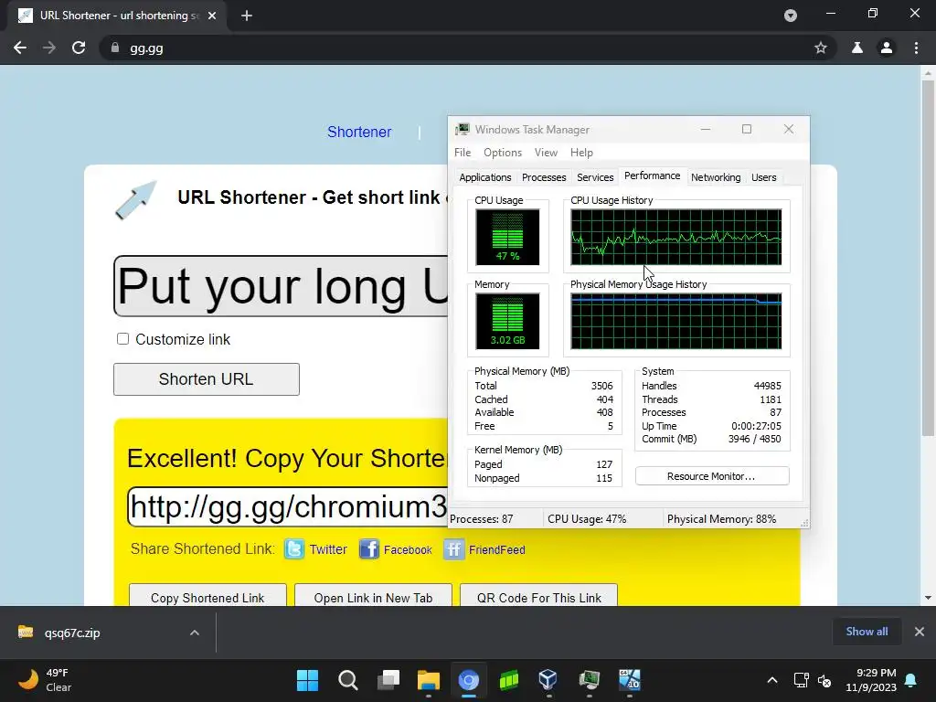Click the Shorten URL button
936x702 pixels.
pos(207,379)
